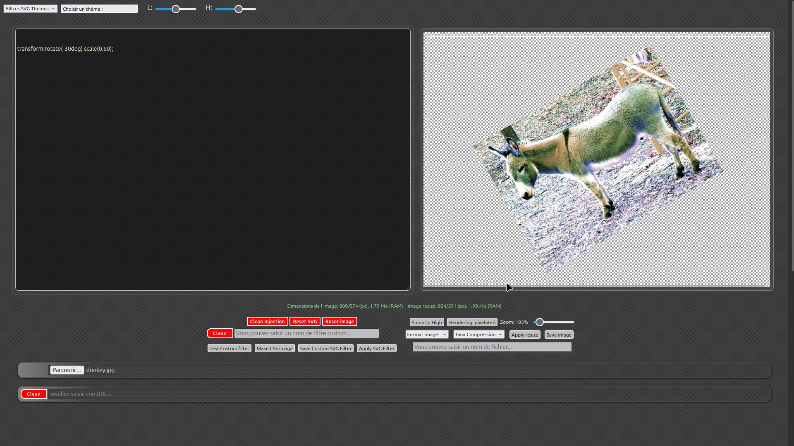Open the Filtres SVG Thèmes dropdown
Image resolution: width=794 pixels, height=446 pixels.
pyautogui.click(x=30, y=9)
